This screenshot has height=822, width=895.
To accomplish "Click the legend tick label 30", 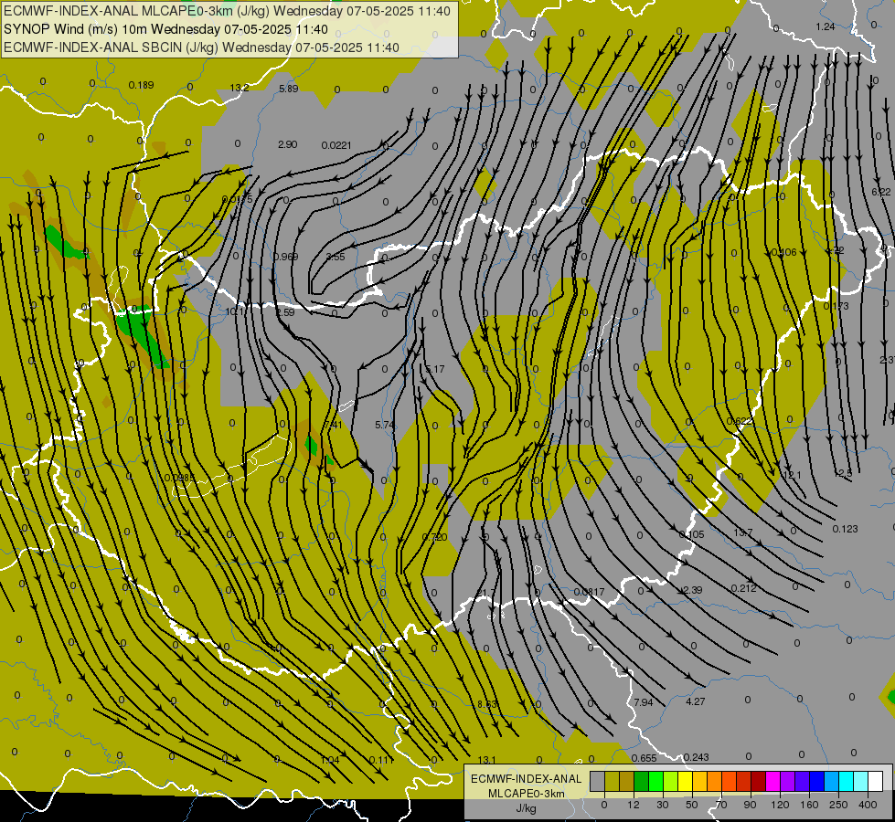I will point(662,805).
